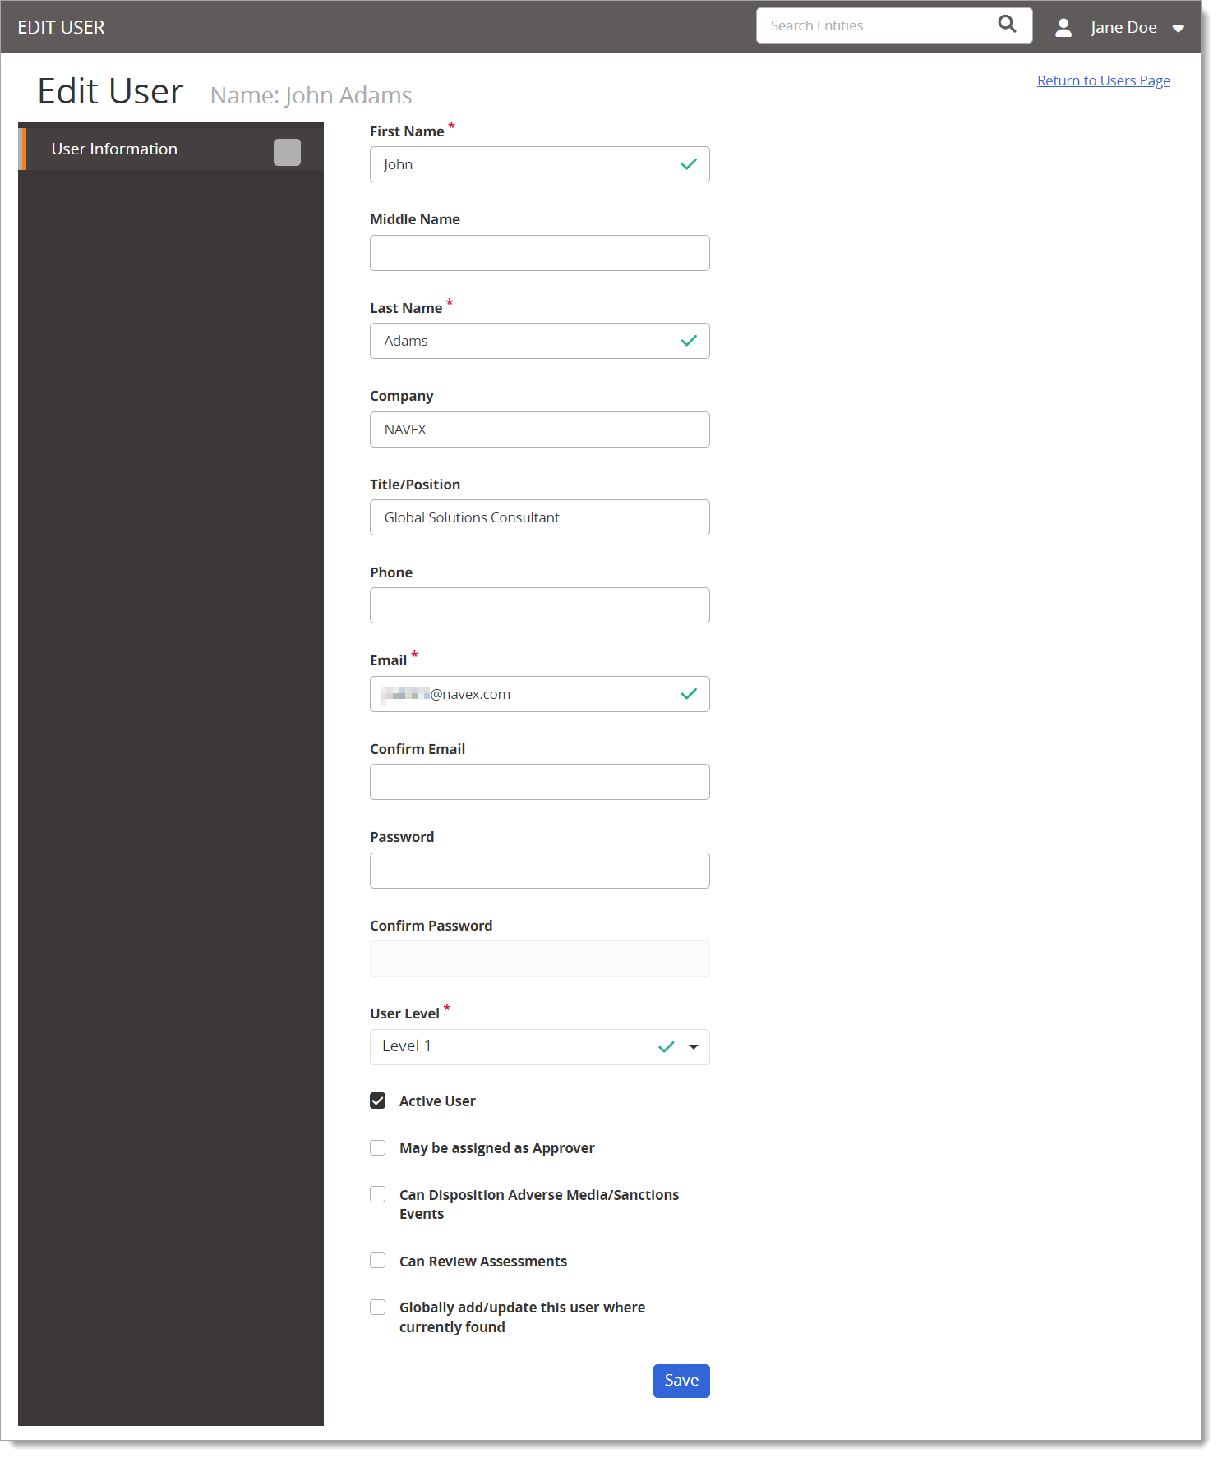Click the green checkmark in User Level field
The image size is (1218, 1457).
666,1047
